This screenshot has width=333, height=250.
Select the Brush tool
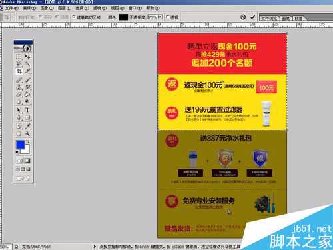coord(27,80)
